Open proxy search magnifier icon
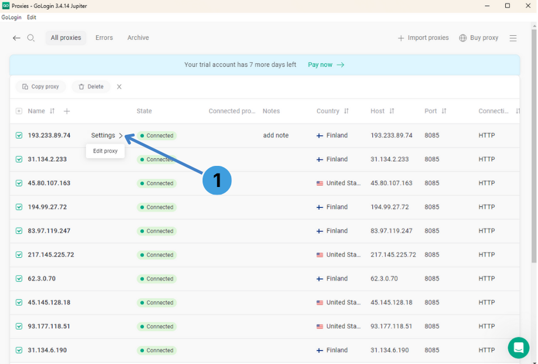The image size is (538, 364). [x=31, y=38]
